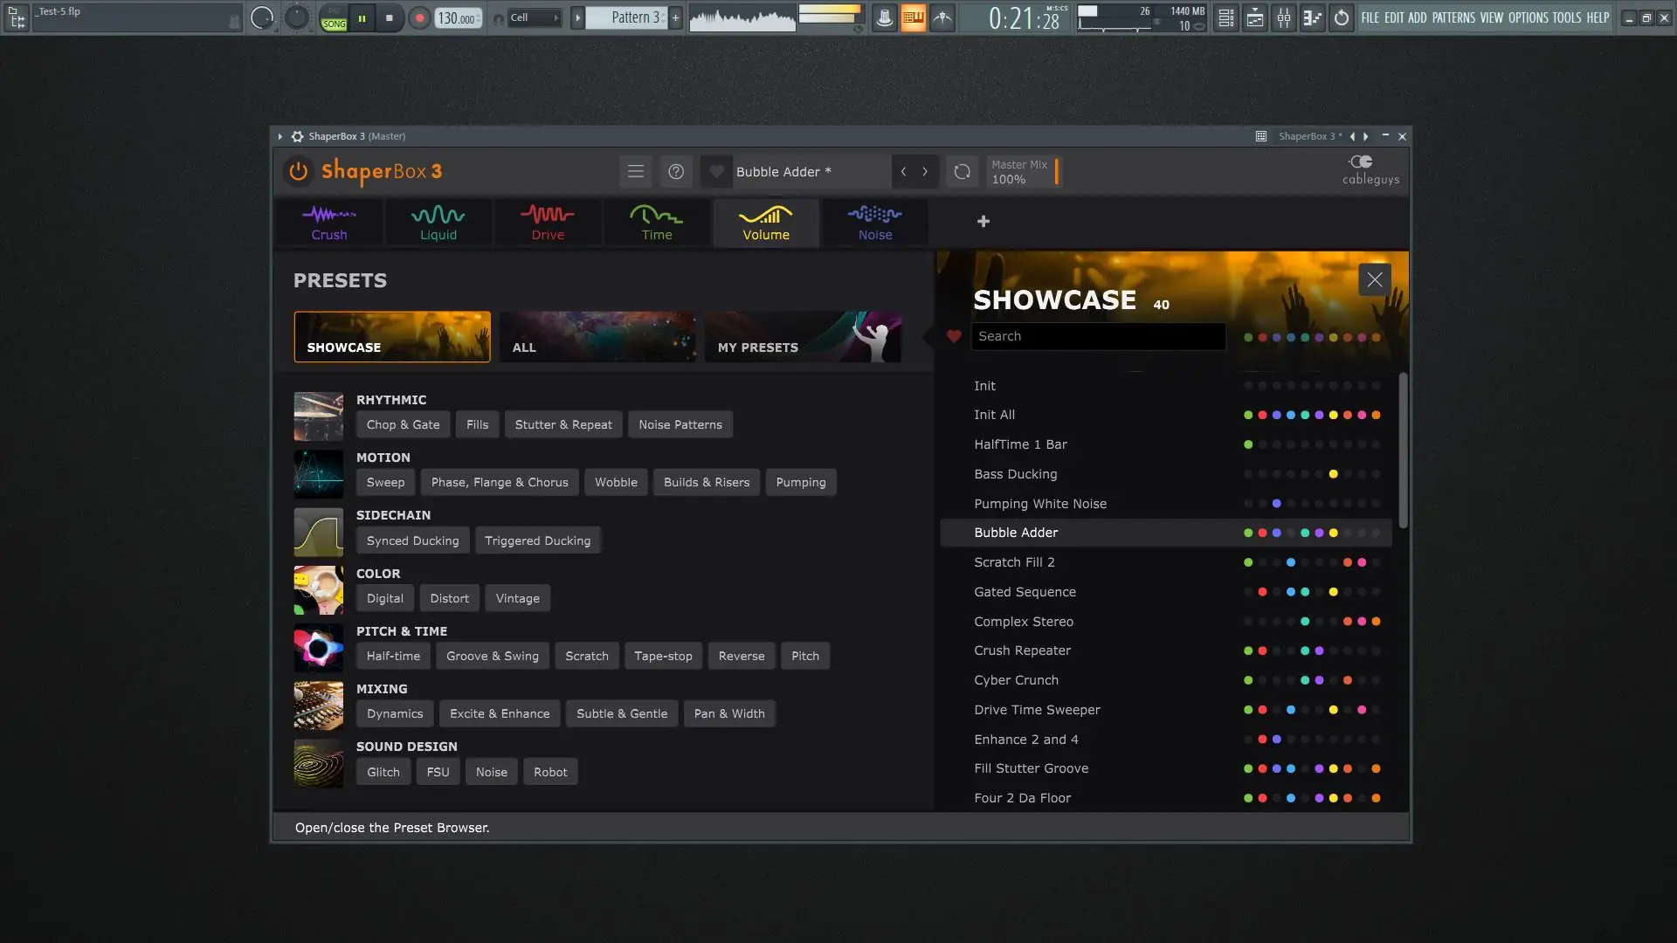Close the Showcase preset list panel
This screenshot has width=1677, height=943.
1375,280
